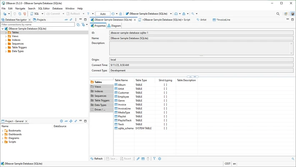The height and width of the screenshot is (167, 296).
Task: Open the Database menu
Action: pyautogui.click(x=58, y=8)
